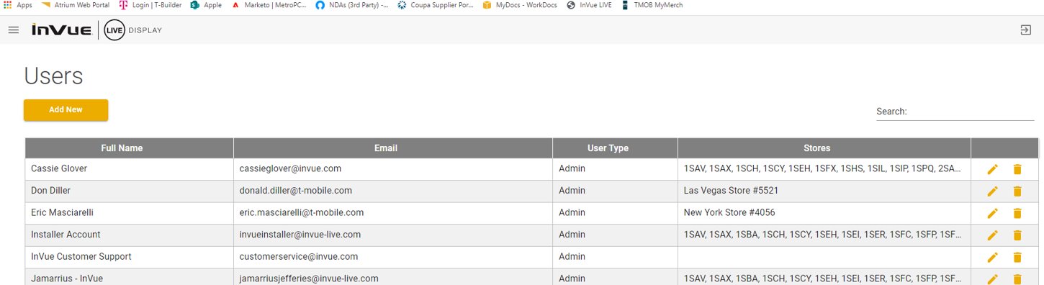Edit InVue Customer Support user
This screenshot has height=285, width=1044.
point(992,258)
